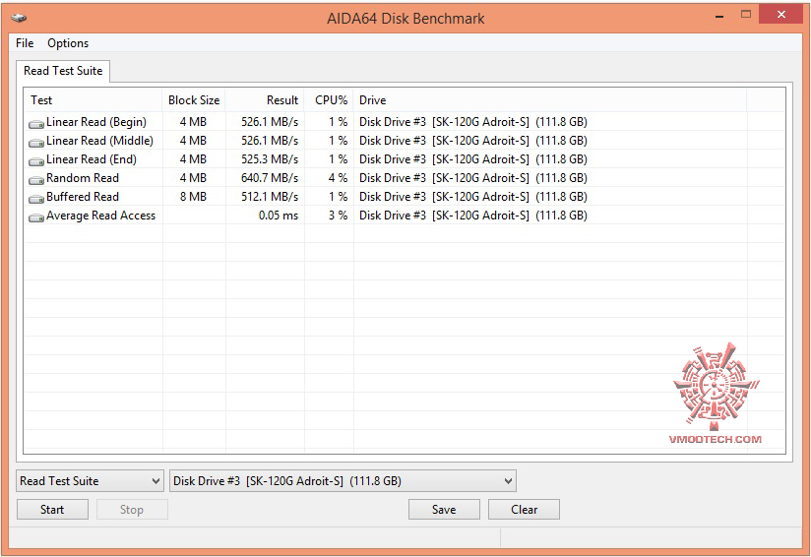Click the disk icon beside Average Read Access
Viewport: 811px width, 557px height.
pyautogui.click(x=36, y=217)
